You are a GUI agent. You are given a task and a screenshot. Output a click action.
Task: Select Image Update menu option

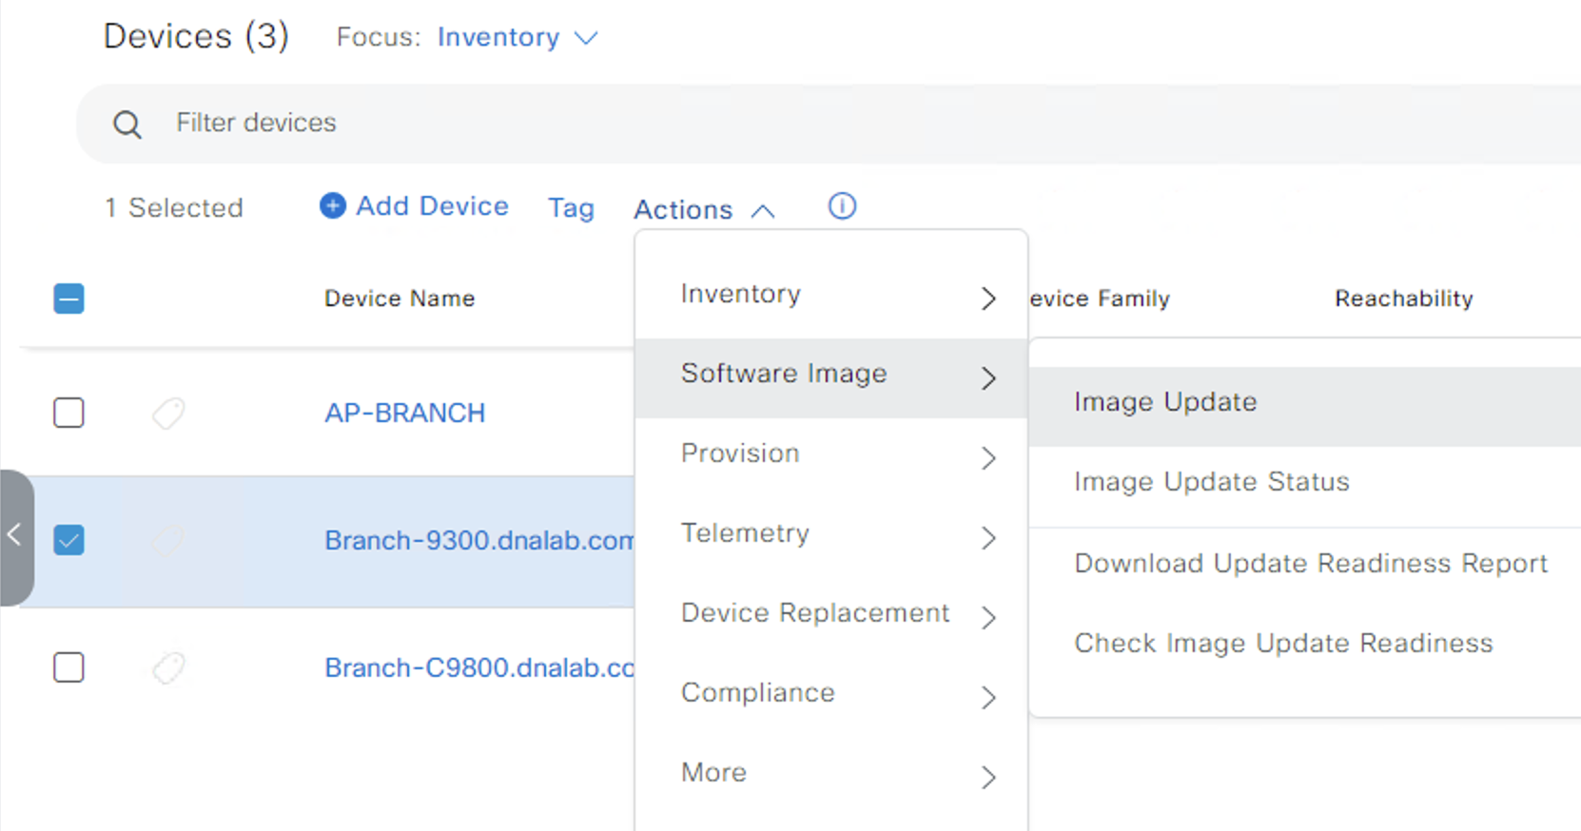click(x=1305, y=407)
